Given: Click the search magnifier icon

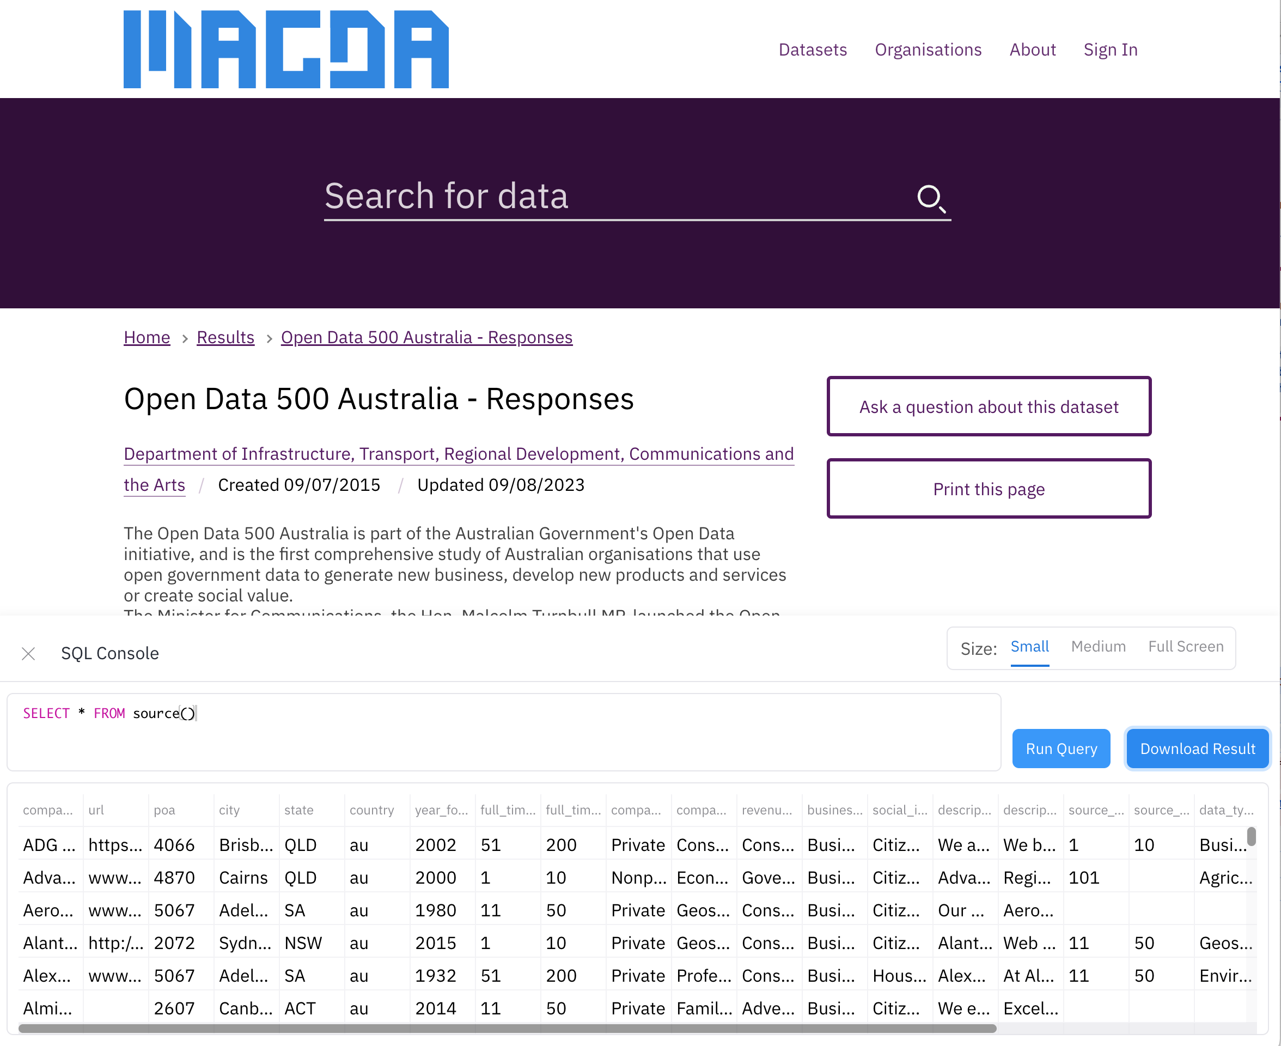Looking at the screenshot, I should tap(931, 198).
